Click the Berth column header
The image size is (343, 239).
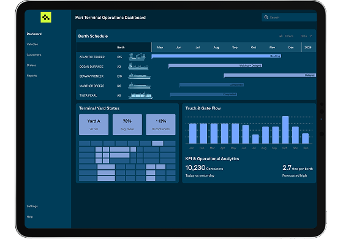click(x=121, y=47)
